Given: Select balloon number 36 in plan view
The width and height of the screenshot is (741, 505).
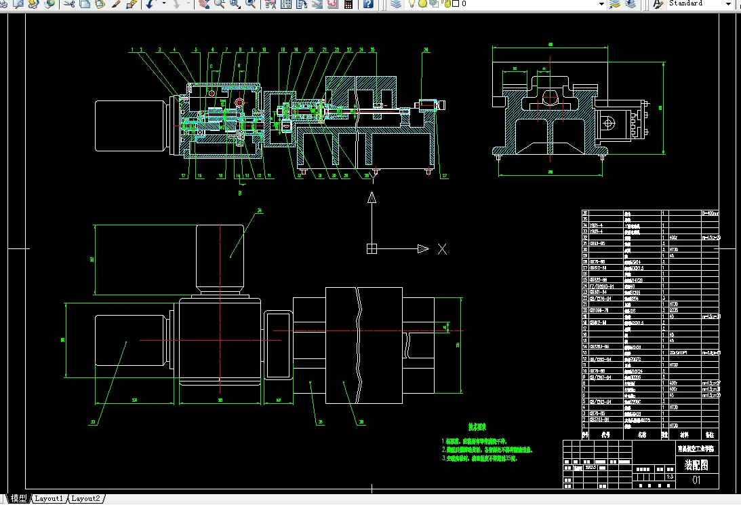Looking at the screenshot, I should pyautogui.click(x=361, y=422).
